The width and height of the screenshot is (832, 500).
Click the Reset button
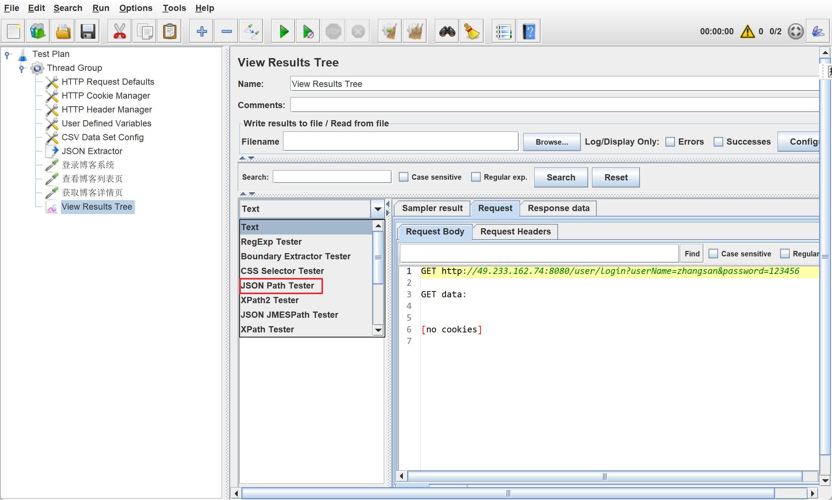[616, 178]
